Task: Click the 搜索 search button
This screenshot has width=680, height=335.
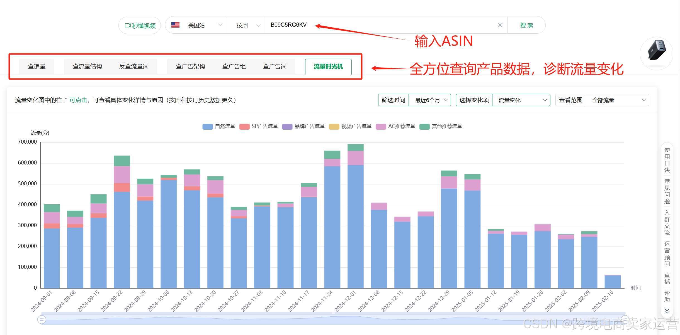Action: pos(526,25)
